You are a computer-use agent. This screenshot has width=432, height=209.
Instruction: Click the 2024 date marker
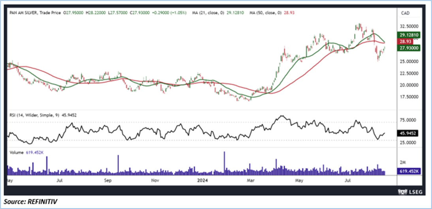(x=203, y=181)
